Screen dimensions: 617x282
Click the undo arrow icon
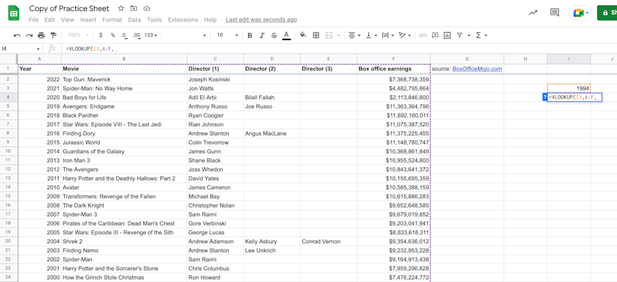[17, 35]
